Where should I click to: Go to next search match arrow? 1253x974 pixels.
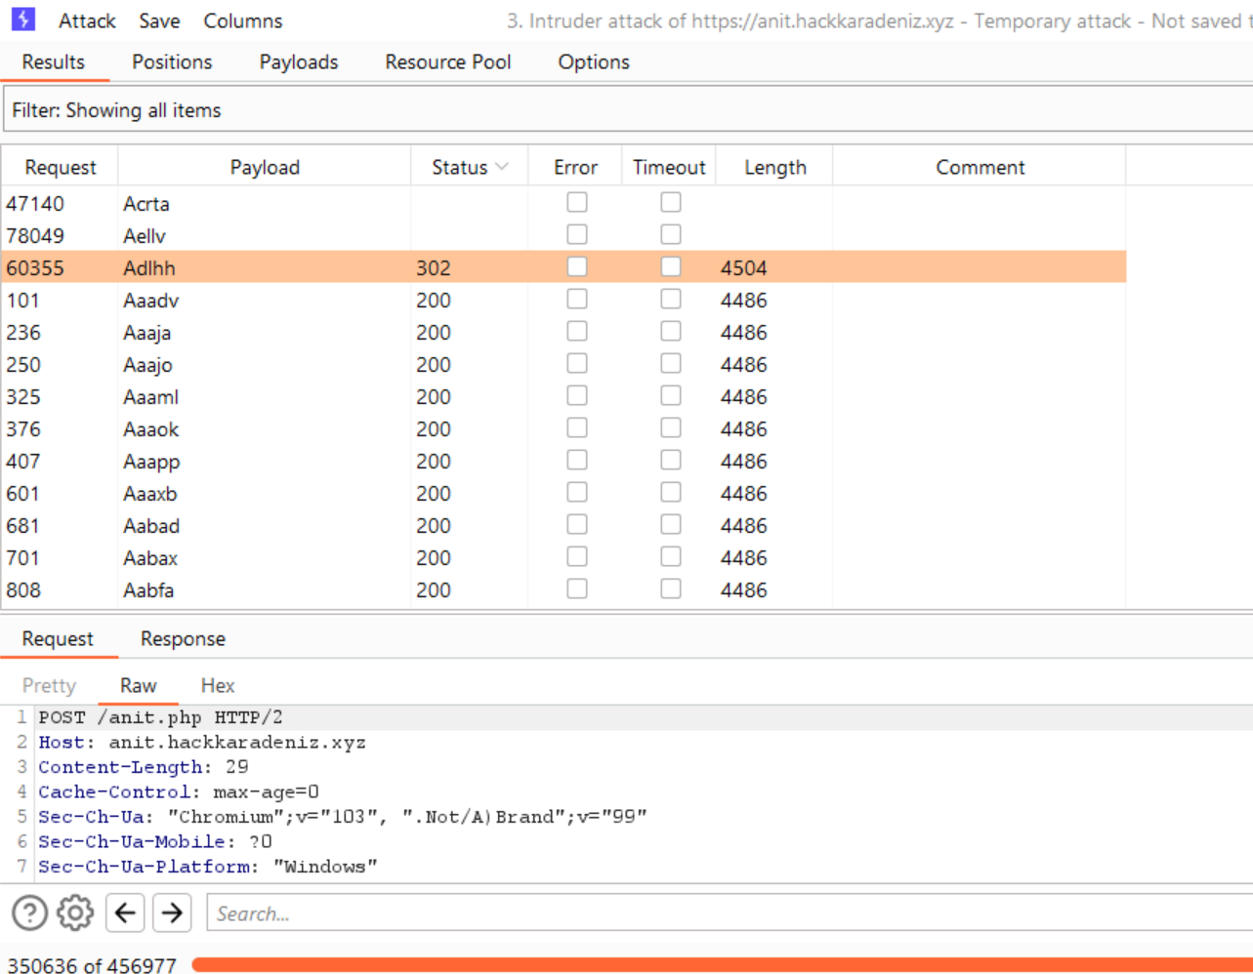pyautogui.click(x=172, y=913)
